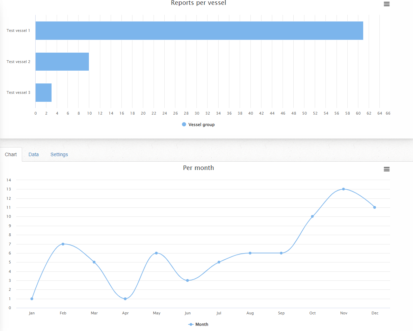Toggle the Month legend series
Image resolution: width=413 pixels, height=331 pixels.
(198, 324)
